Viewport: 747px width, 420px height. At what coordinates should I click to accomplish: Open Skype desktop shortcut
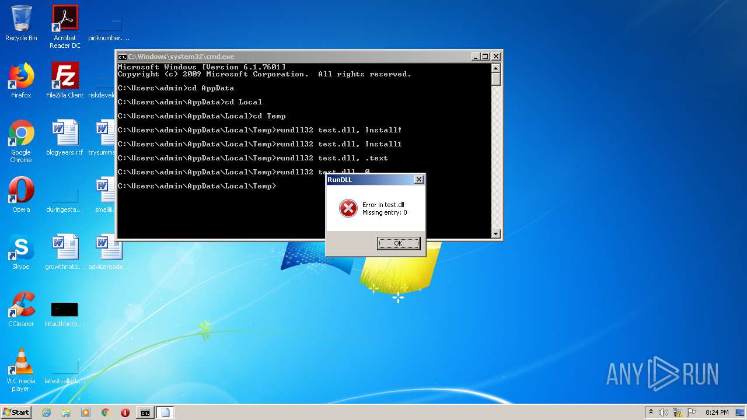coord(21,252)
